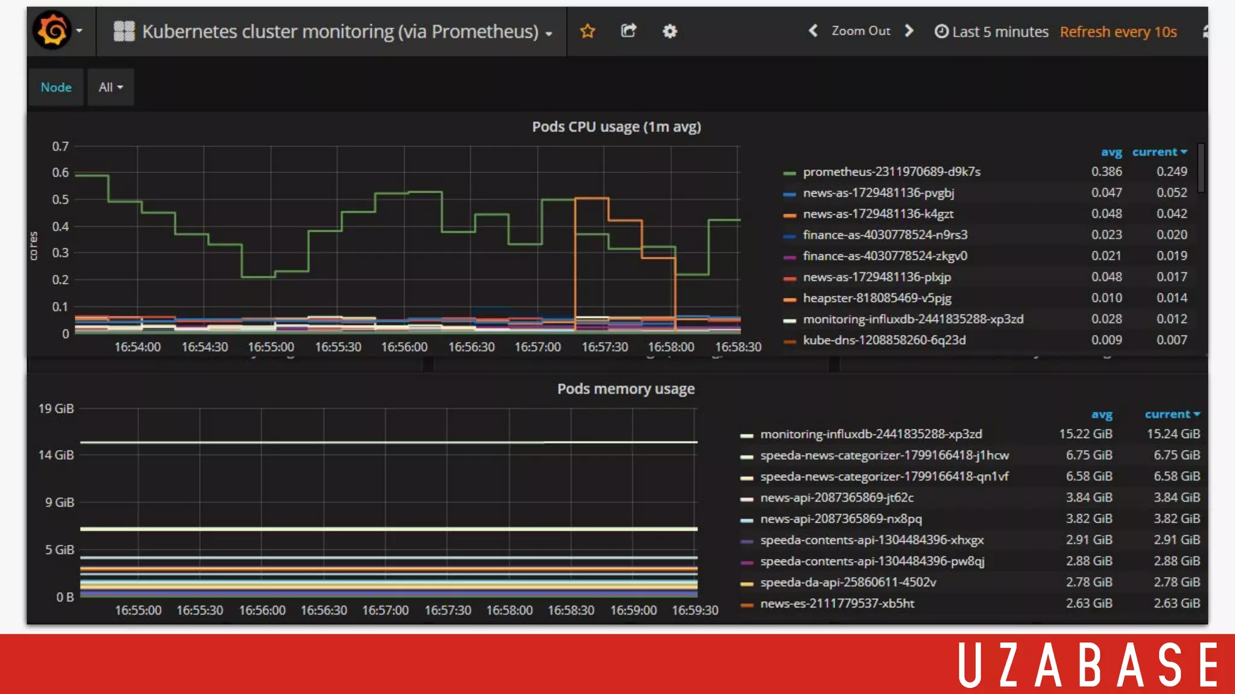This screenshot has height=694, width=1235.
Task: Toggle monitoring-influxdb series in memory legend
Action: pyautogui.click(x=871, y=434)
